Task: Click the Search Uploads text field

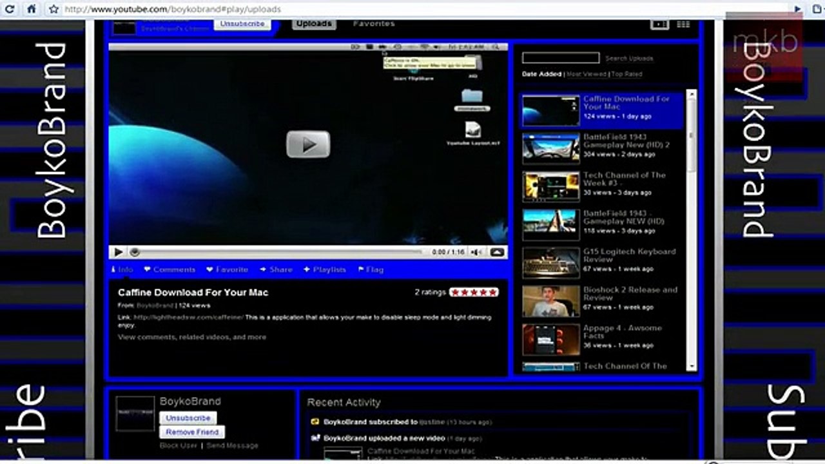Action: coord(561,58)
